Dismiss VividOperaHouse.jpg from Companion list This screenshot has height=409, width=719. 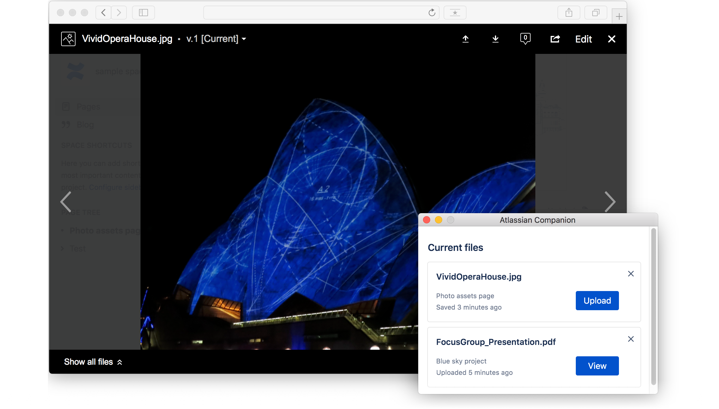pyautogui.click(x=631, y=274)
